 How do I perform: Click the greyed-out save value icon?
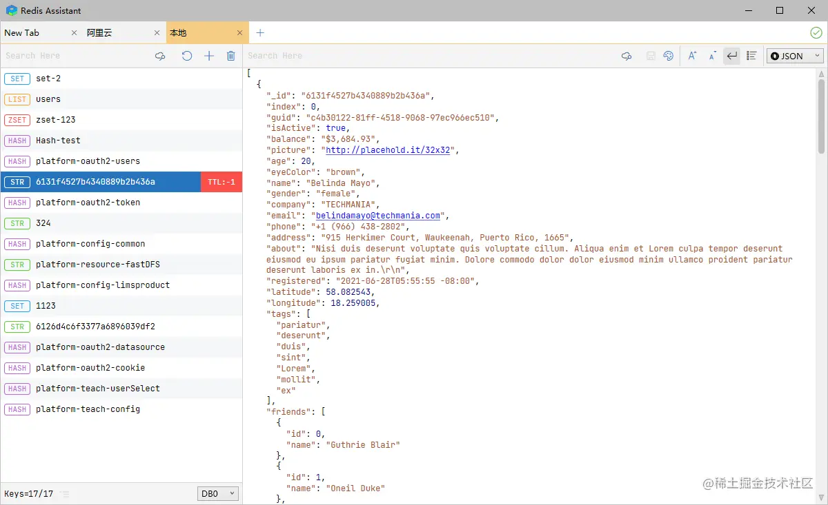coord(651,56)
